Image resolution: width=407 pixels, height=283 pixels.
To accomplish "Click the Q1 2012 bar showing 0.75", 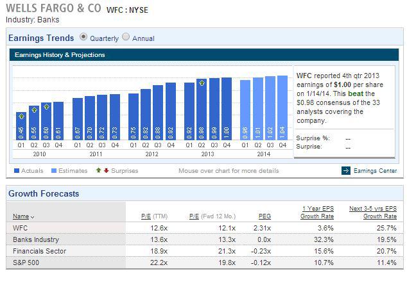I will pyautogui.click(x=134, y=117).
